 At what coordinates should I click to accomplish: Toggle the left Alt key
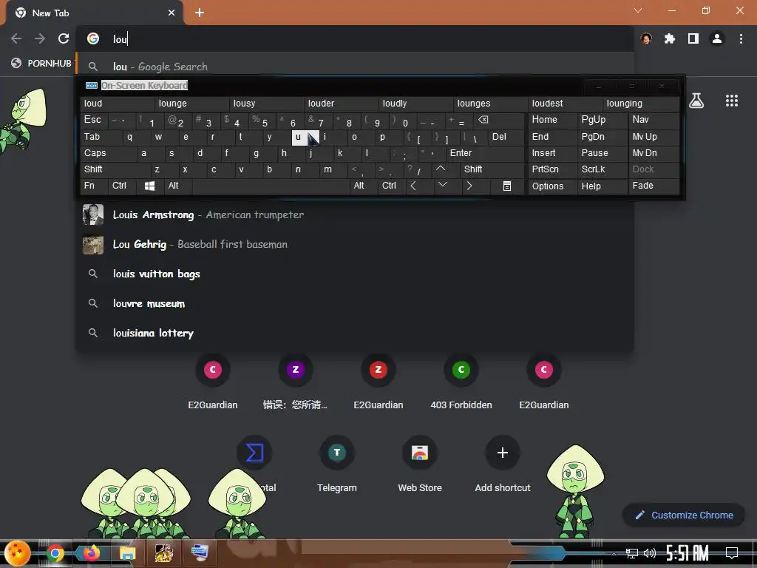tap(178, 186)
